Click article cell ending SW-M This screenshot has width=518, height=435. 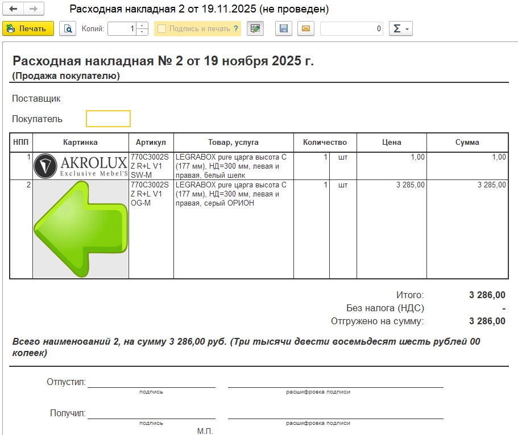(151, 166)
